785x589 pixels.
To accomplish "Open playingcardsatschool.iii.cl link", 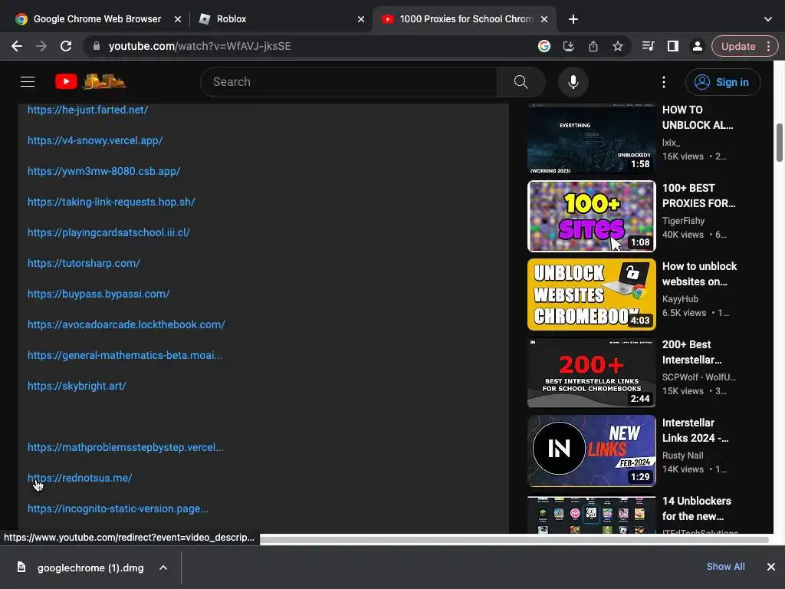I will coord(109,232).
